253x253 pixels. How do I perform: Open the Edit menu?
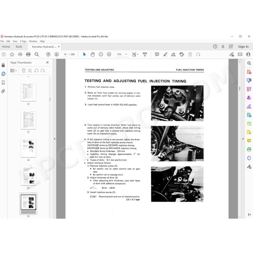[8, 41]
